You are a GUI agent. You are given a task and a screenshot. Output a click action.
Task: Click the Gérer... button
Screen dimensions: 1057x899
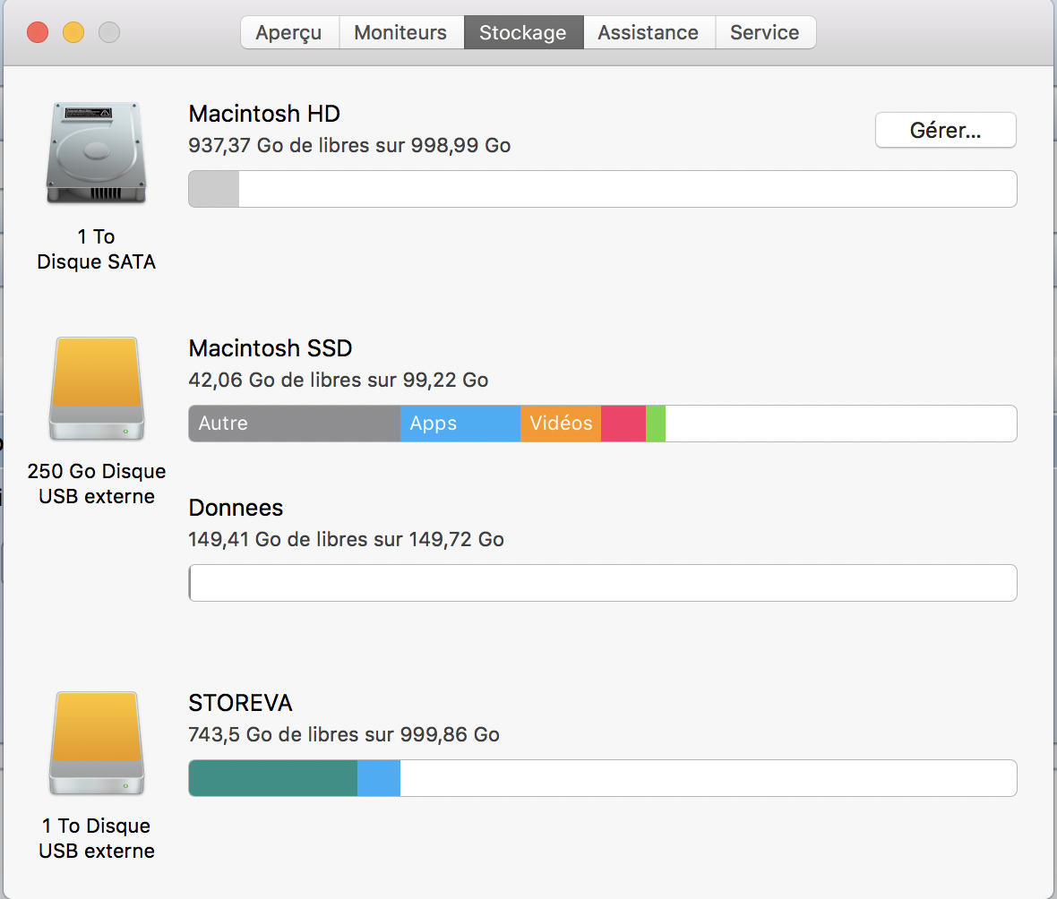[x=945, y=131]
